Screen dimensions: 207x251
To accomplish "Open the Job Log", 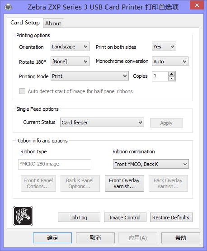I will pyautogui.click(x=79, y=218).
